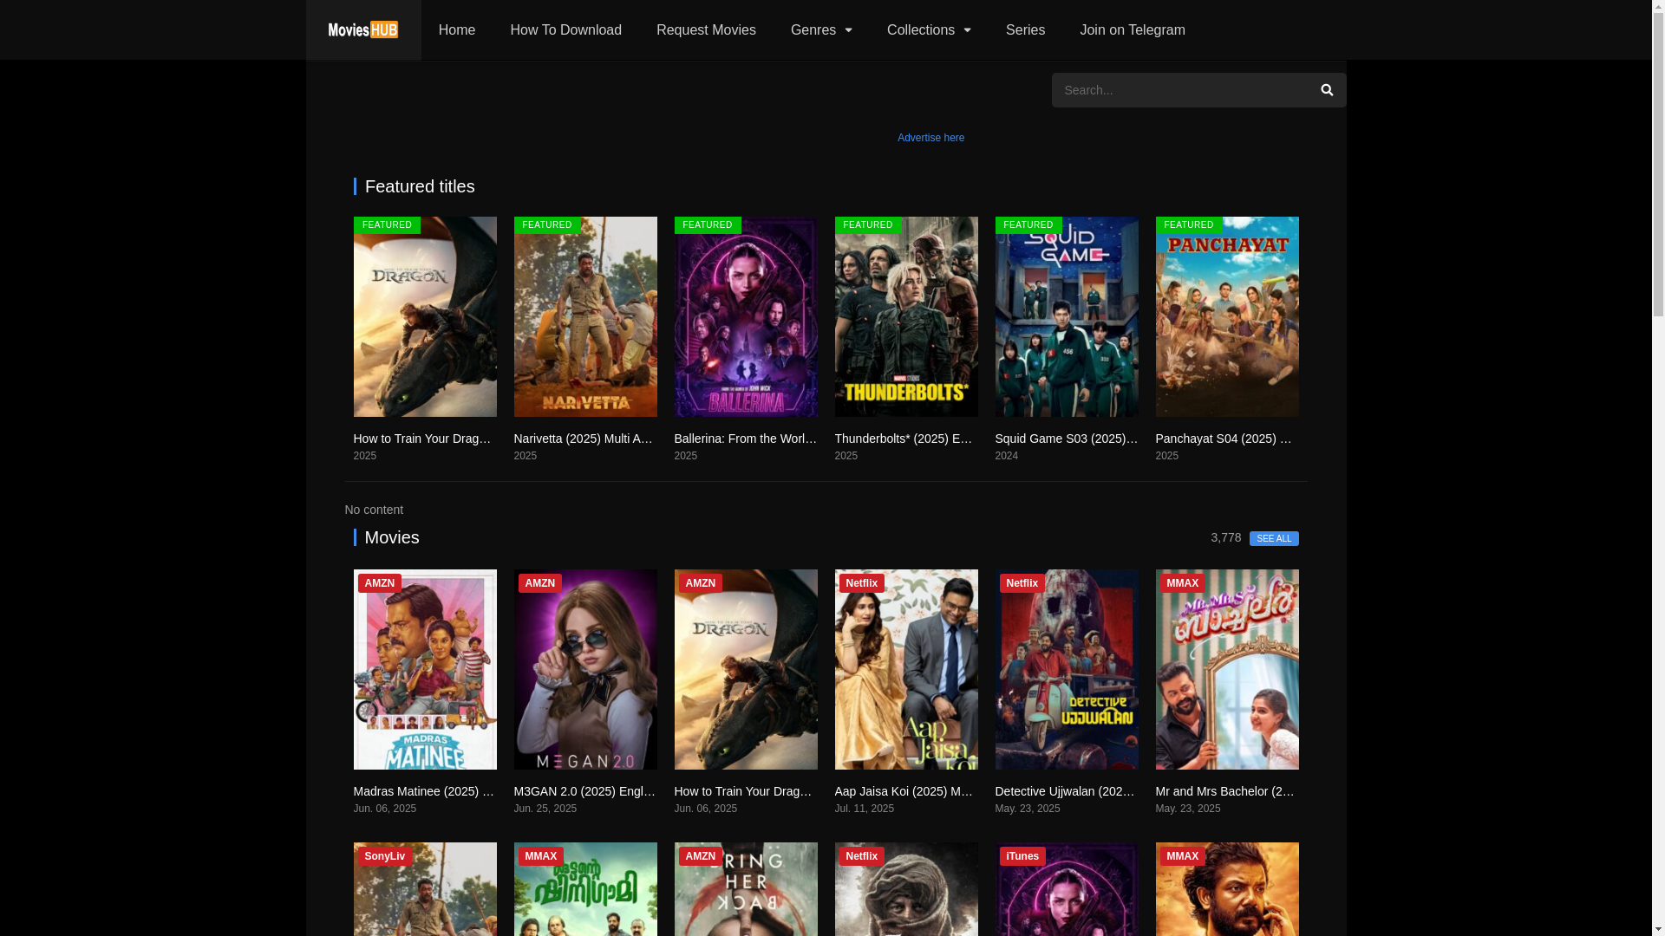The height and width of the screenshot is (936, 1665).
Task: Click the search magnifier icon
Action: (x=1327, y=90)
